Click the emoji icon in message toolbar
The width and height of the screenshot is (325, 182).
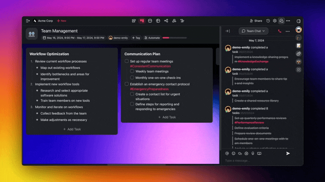(x=234, y=153)
